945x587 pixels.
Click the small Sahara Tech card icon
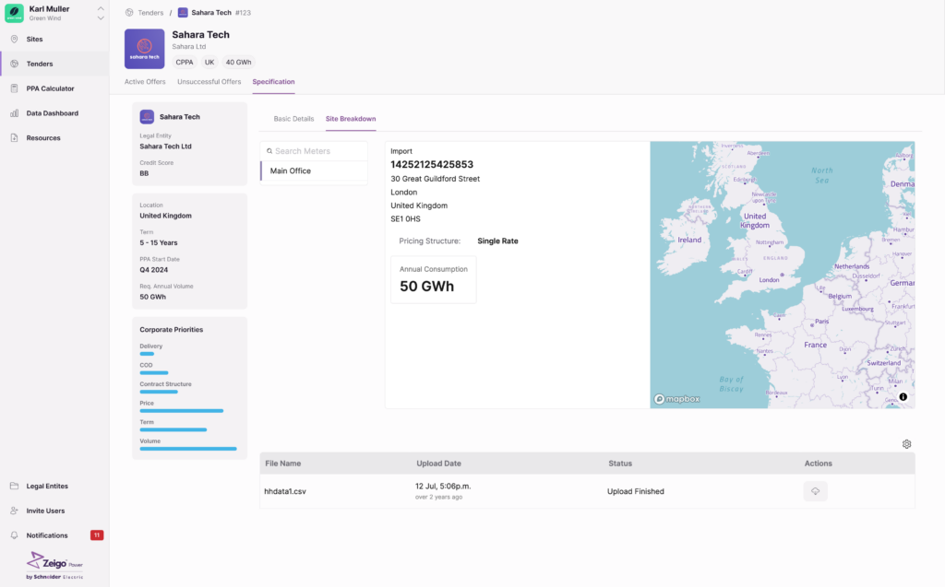click(x=147, y=117)
